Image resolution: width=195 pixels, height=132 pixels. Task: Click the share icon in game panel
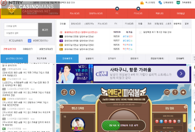tap(167, 92)
